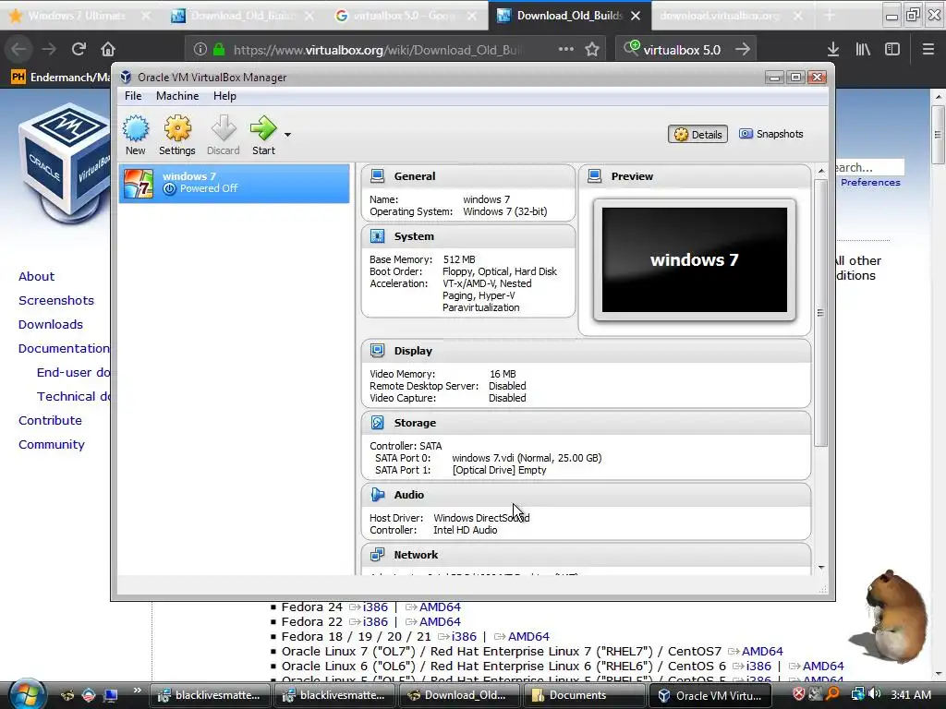946x709 pixels.
Task: Open the About link on the webpage
Action: click(36, 277)
